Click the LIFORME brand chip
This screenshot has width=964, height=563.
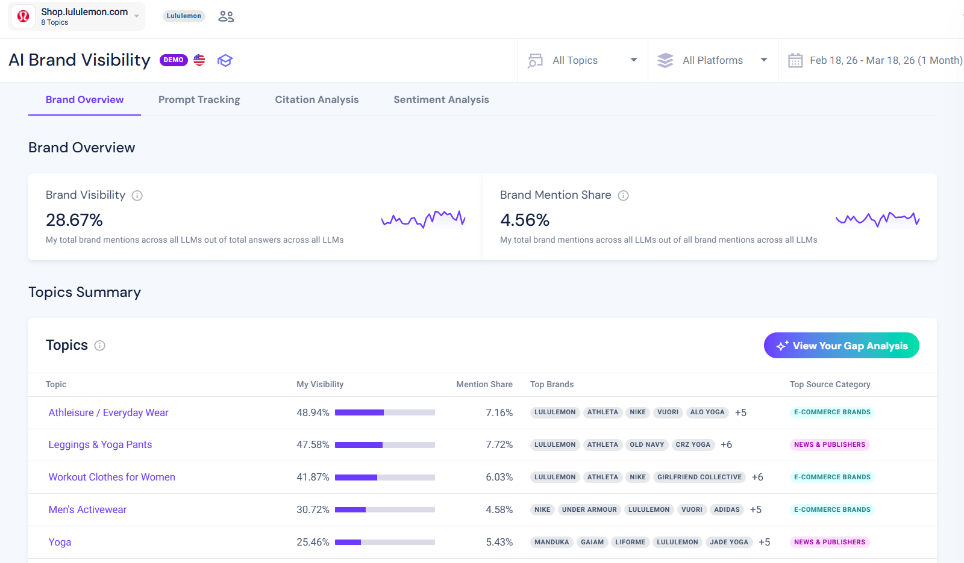pyautogui.click(x=630, y=543)
